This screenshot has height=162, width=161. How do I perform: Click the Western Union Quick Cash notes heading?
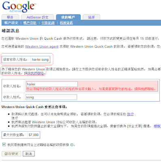34,107
